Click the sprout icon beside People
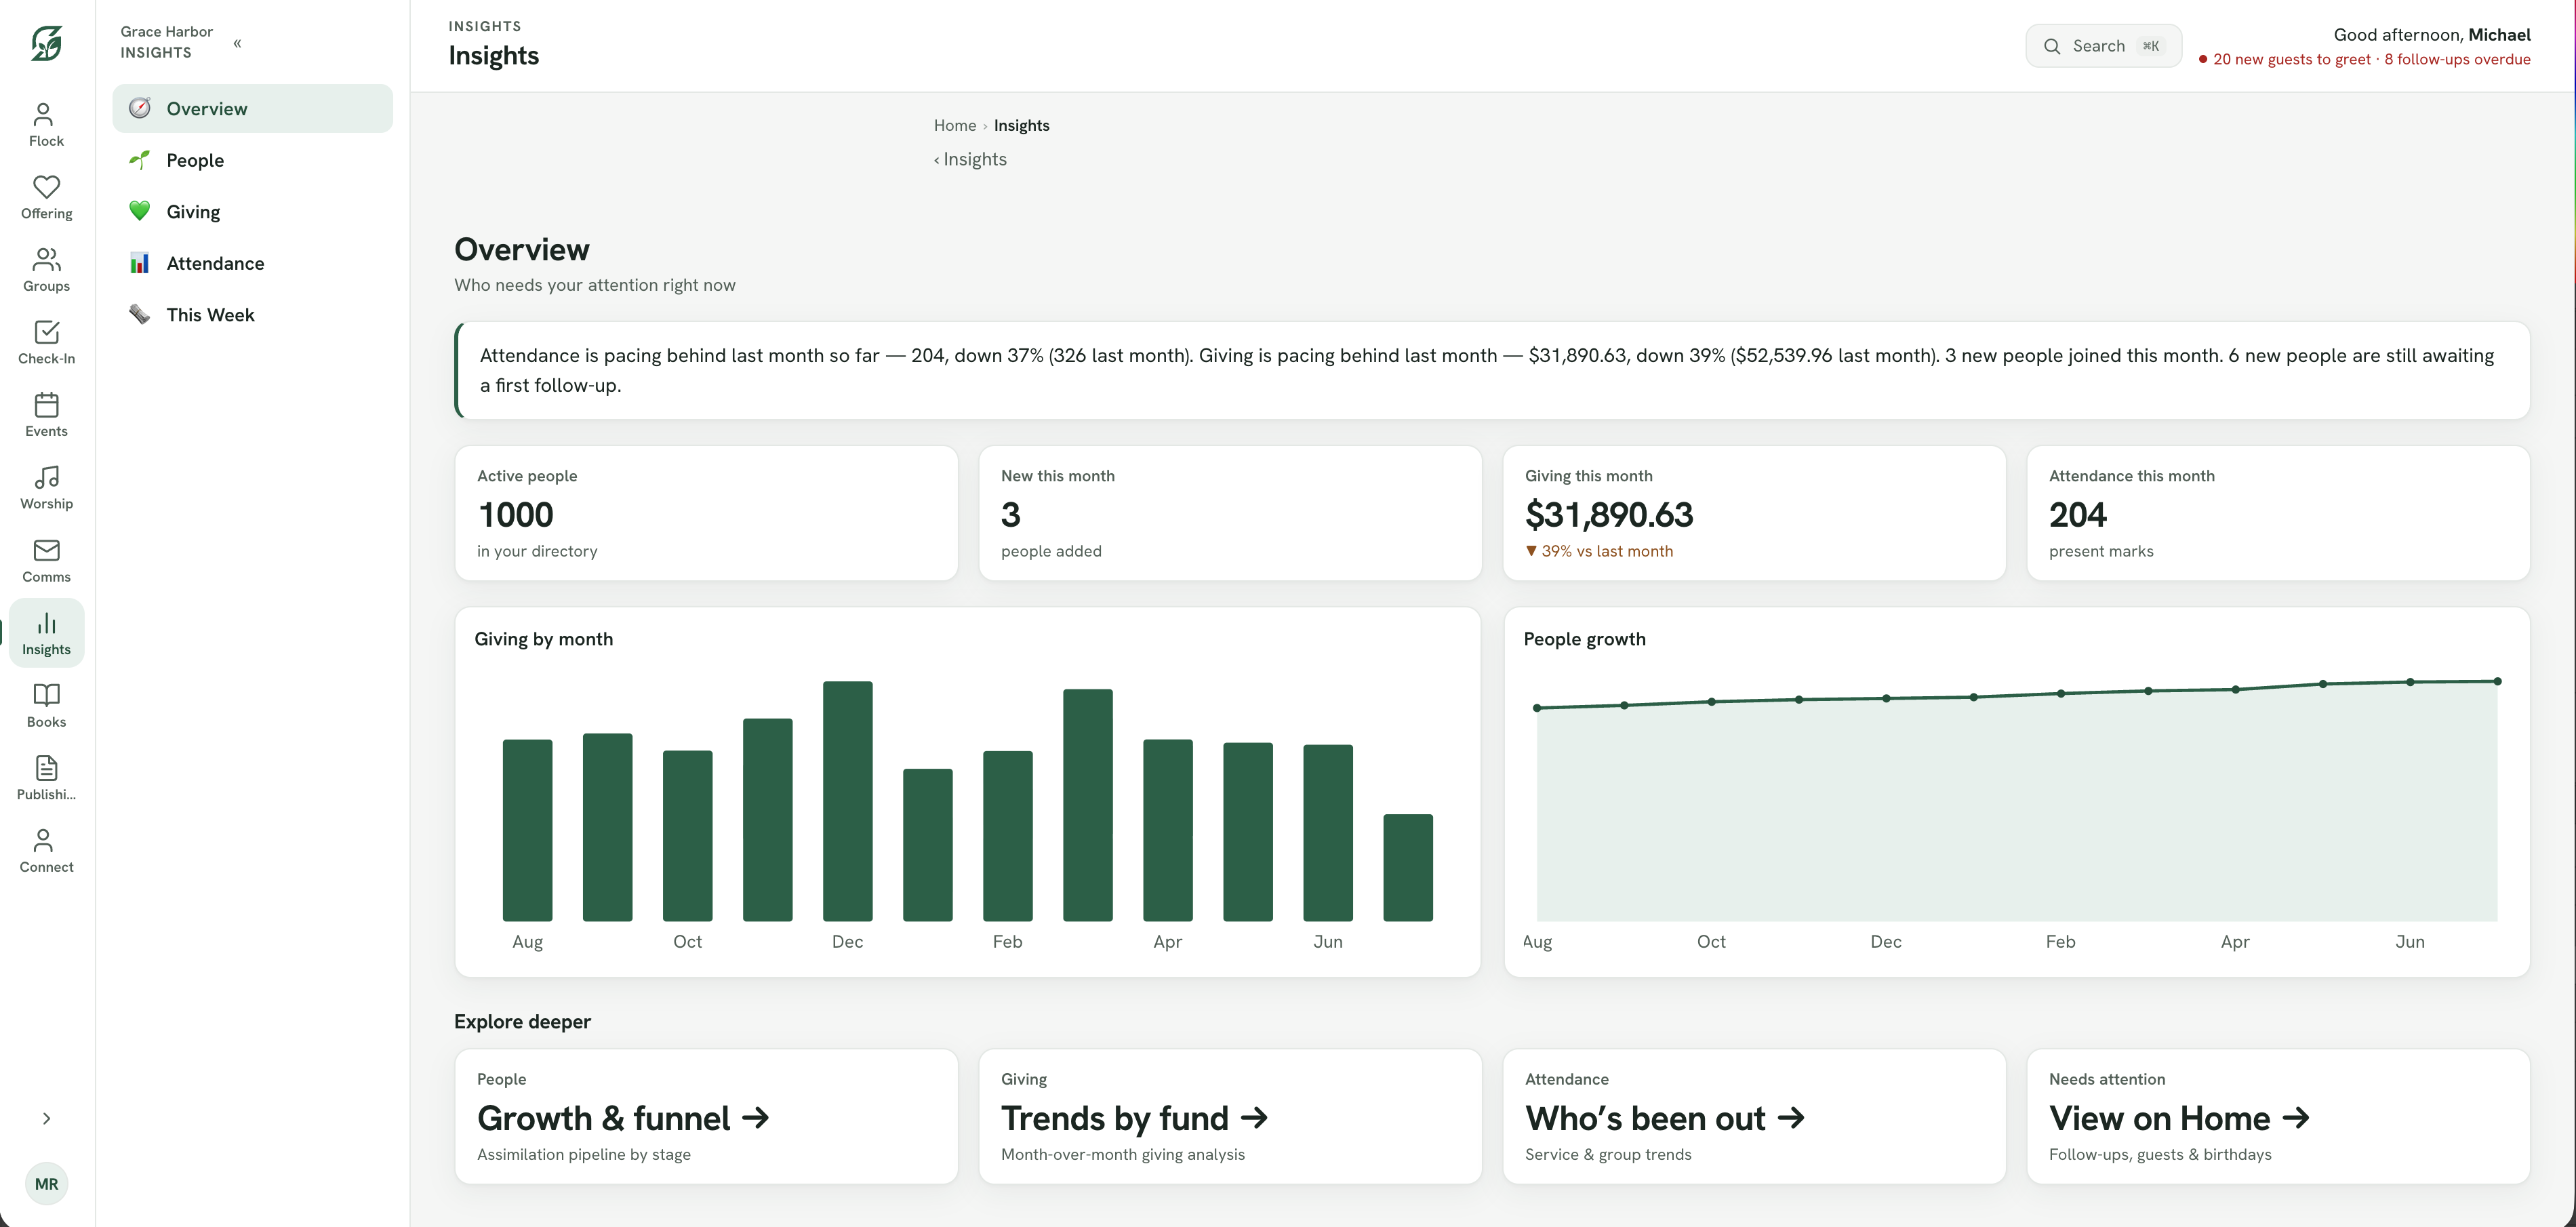Screen dimensions: 2576x1227 click(140, 160)
